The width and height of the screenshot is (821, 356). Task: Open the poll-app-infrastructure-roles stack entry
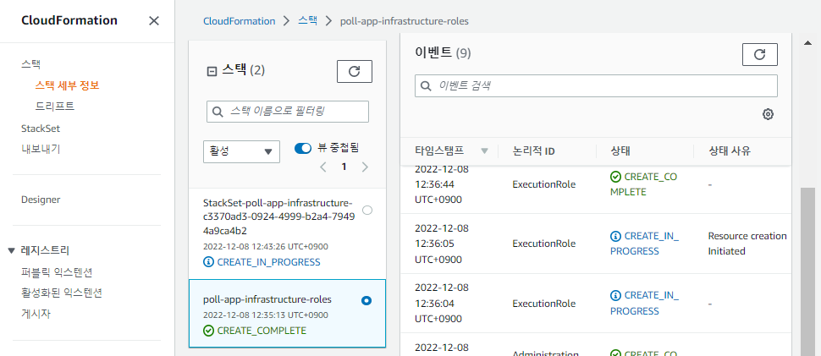(x=287, y=313)
